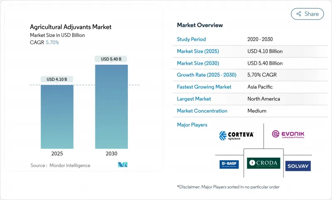The height and width of the screenshot is (200, 332).
Task: Click the Market Concentration Medium value
Action: click(256, 111)
